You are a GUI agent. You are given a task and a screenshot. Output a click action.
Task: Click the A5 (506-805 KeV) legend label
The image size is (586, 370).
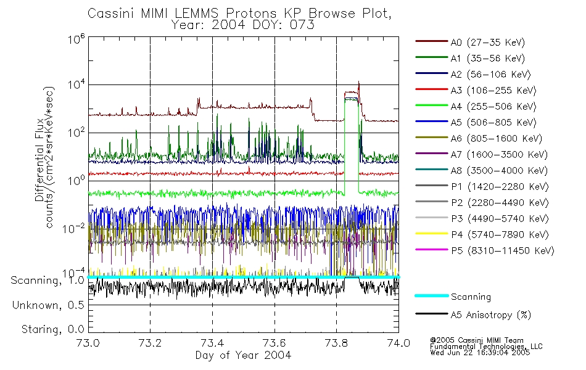493,123
